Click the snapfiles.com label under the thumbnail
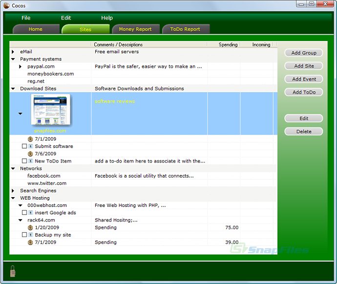 click(x=50, y=131)
